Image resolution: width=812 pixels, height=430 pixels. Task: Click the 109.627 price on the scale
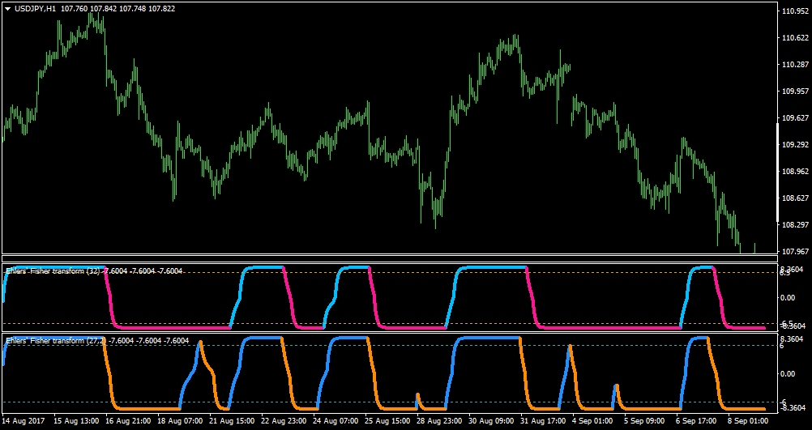[796, 117]
